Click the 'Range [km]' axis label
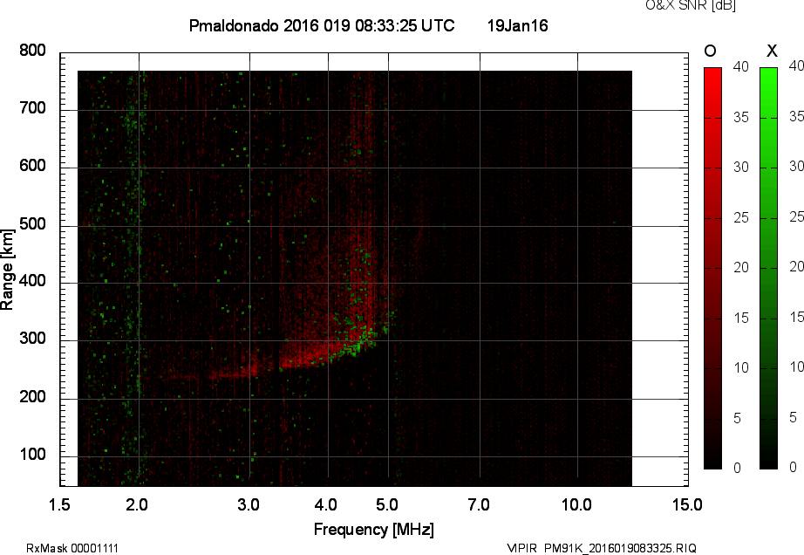Viewport: 804px width, 555px height. [x=7, y=270]
